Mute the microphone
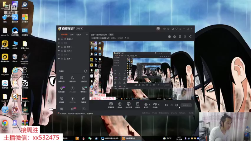This screenshot has height=141, width=251. pos(146,105)
